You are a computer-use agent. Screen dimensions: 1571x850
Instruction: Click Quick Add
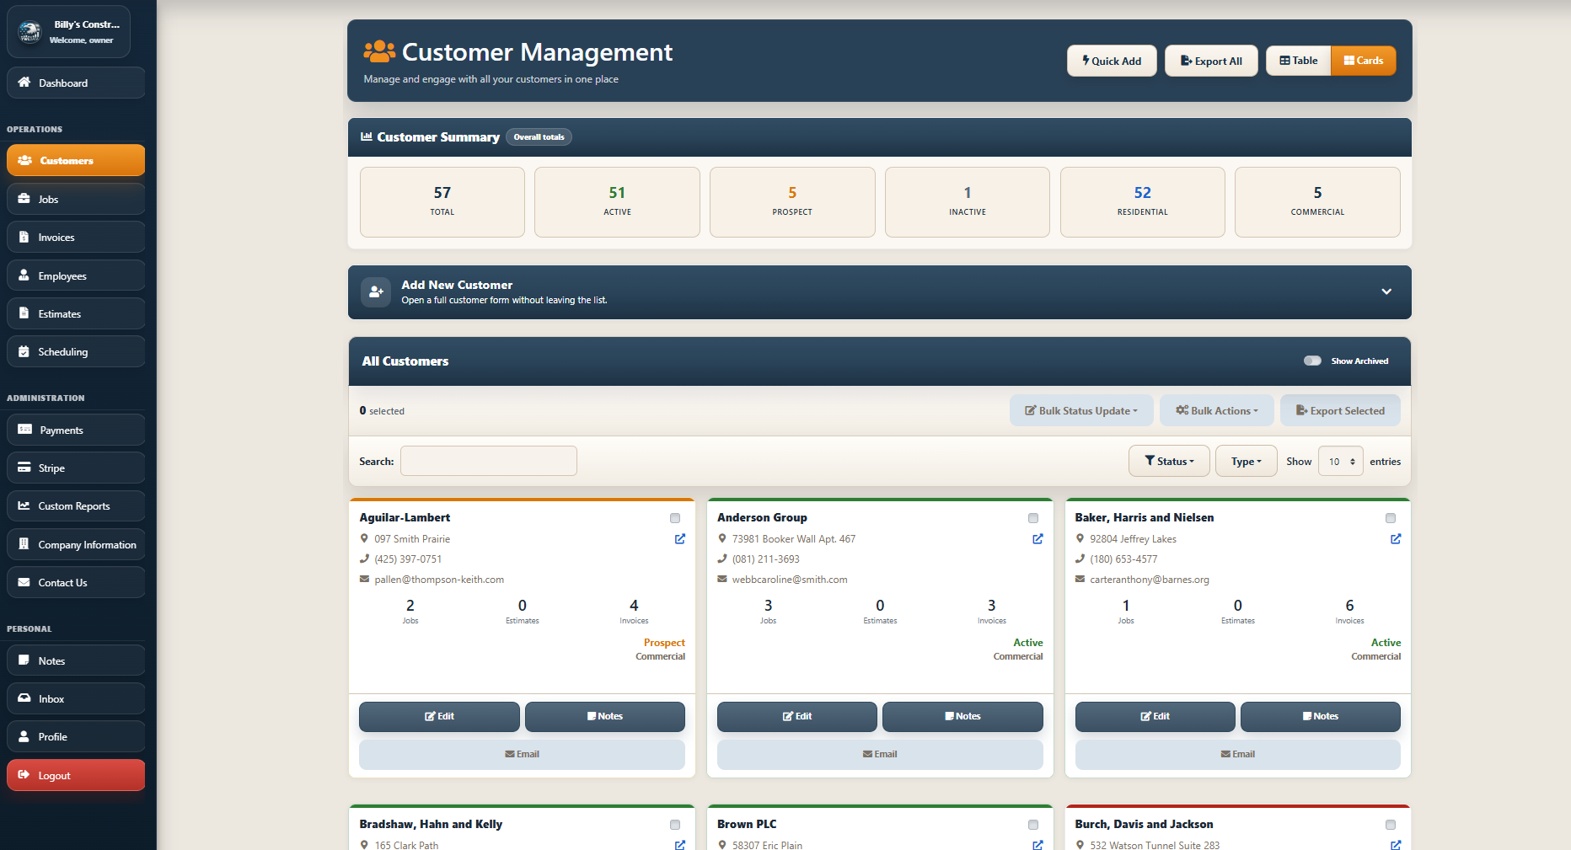[x=1111, y=60]
